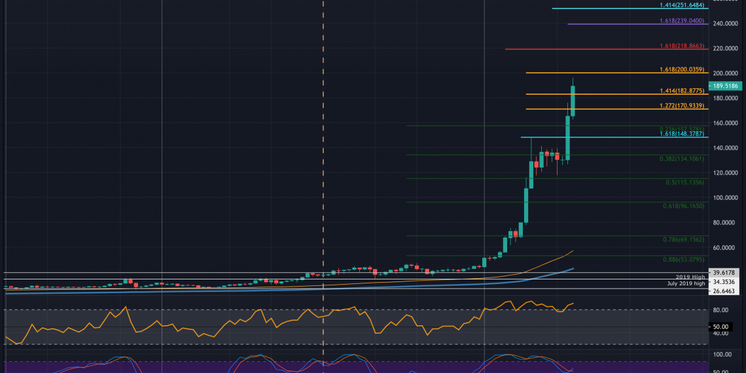Select the green 0.382 (134.1061) retracement label

click(x=681, y=158)
